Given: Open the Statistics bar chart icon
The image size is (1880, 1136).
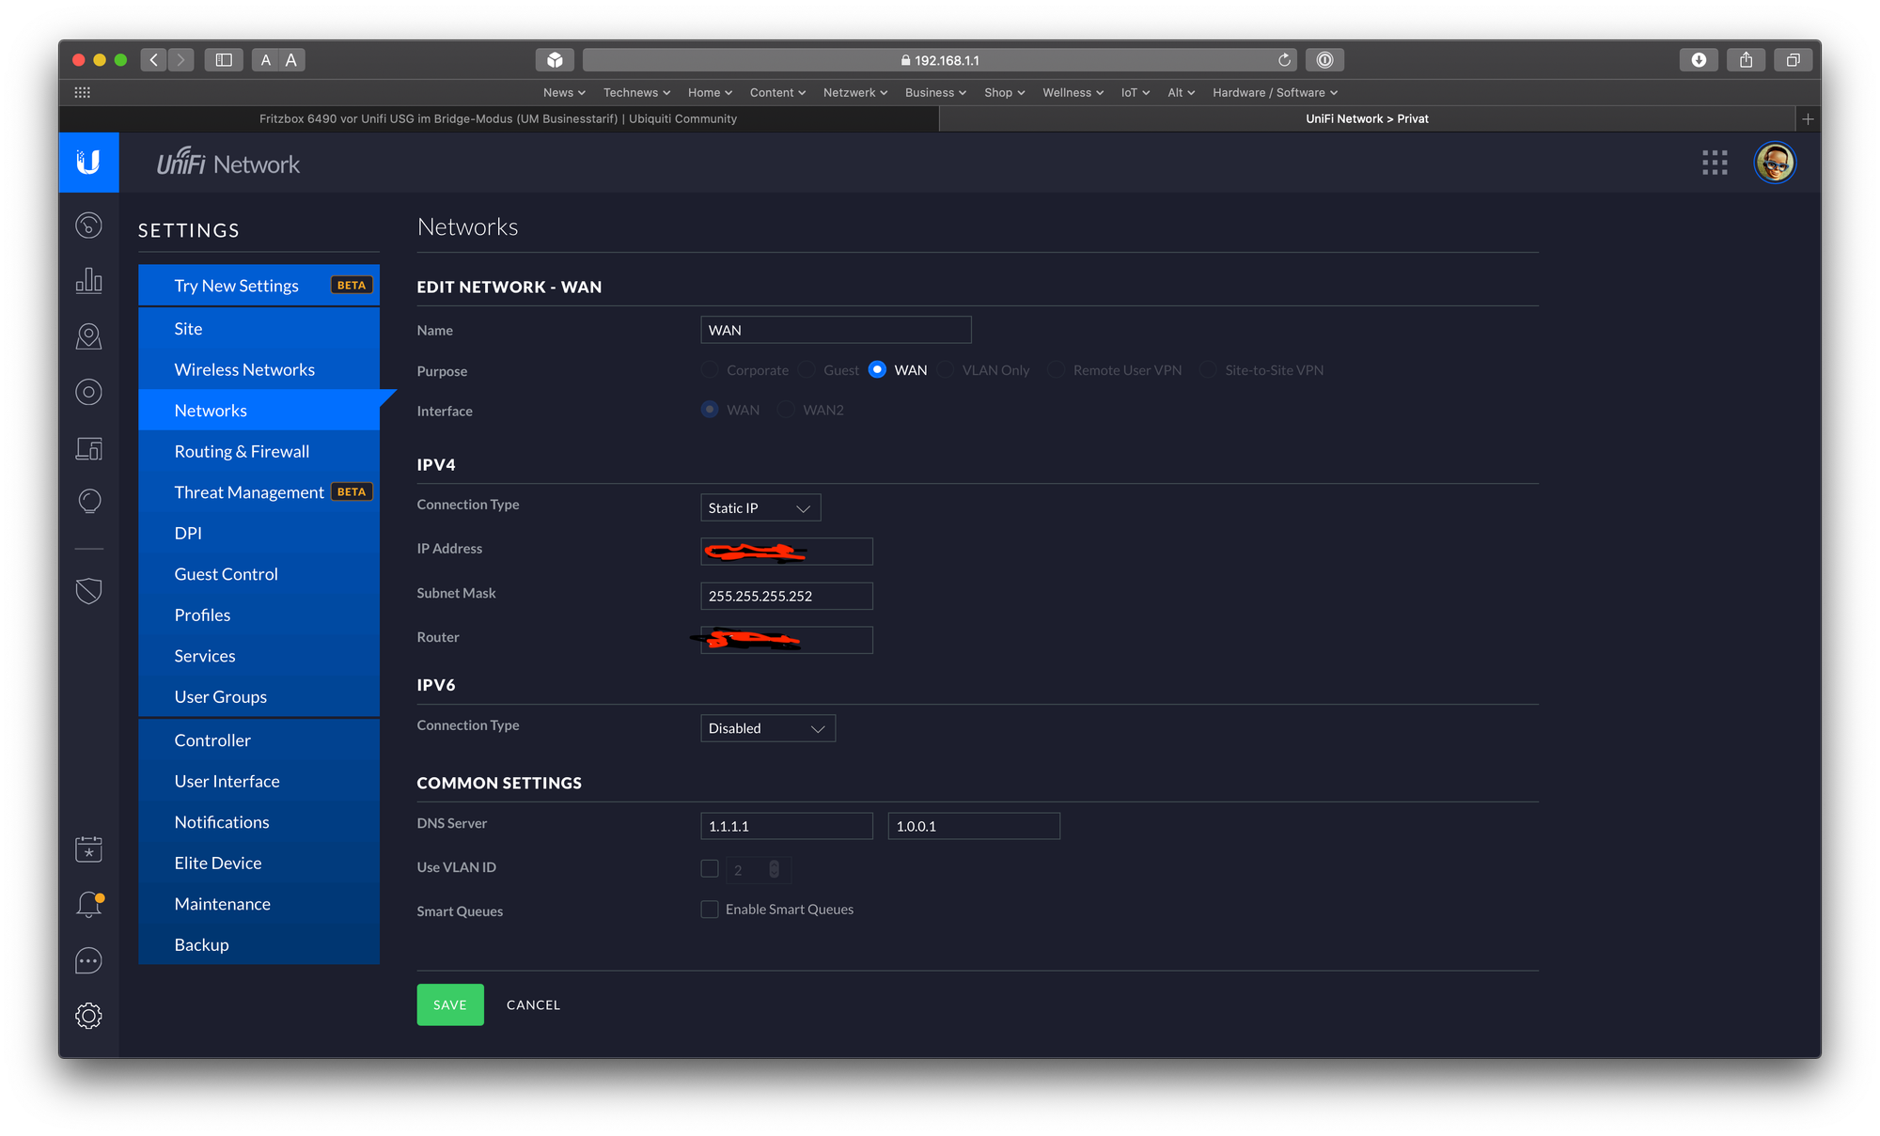Looking at the screenshot, I should tap(88, 280).
